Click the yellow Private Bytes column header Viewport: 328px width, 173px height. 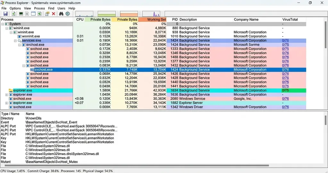click(125, 20)
